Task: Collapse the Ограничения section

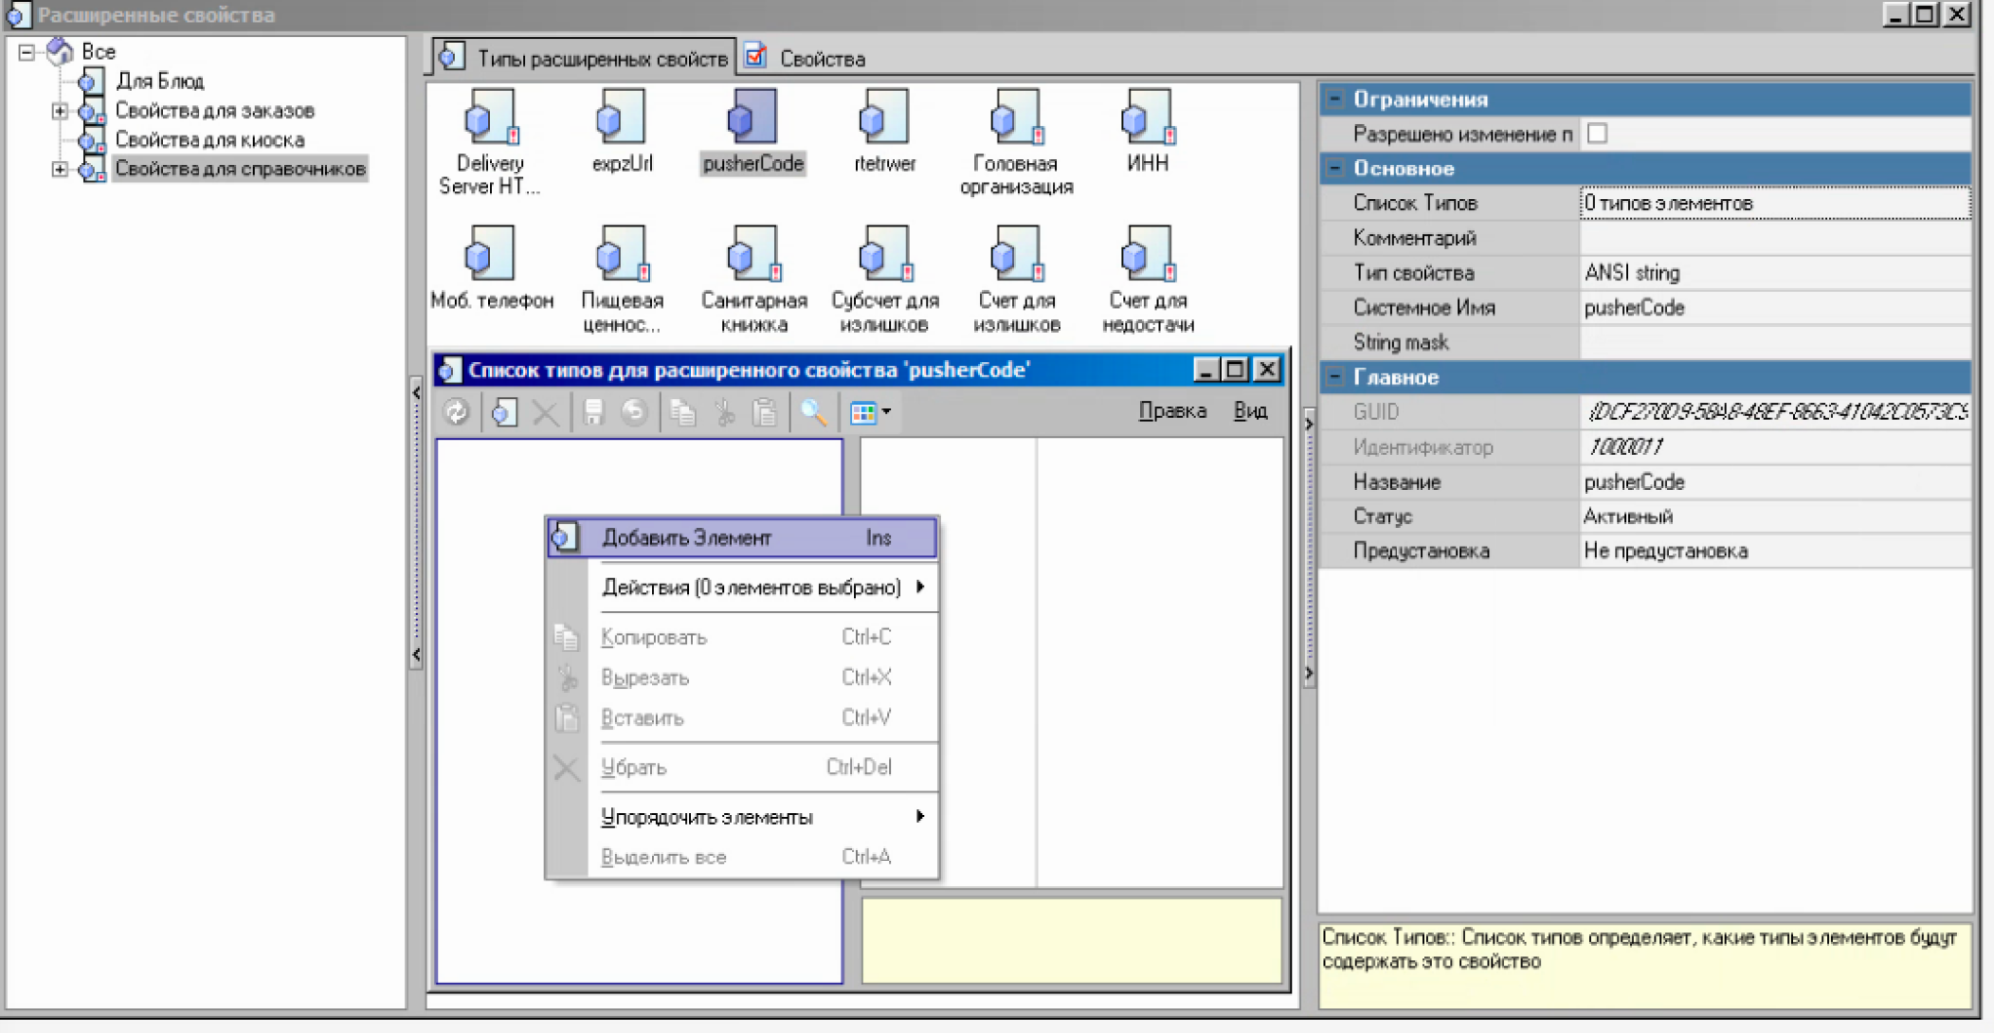Action: point(1335,99)
